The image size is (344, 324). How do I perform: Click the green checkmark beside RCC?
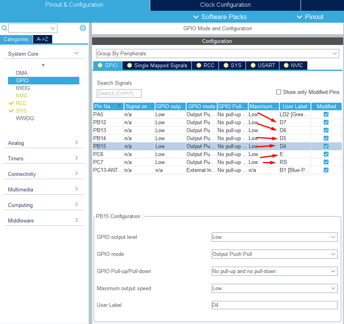pos(11,103)
